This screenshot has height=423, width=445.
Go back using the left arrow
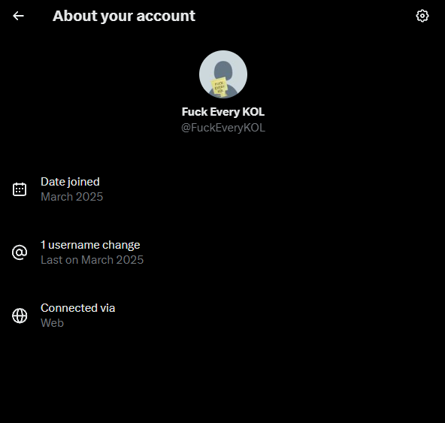point(19,16)
